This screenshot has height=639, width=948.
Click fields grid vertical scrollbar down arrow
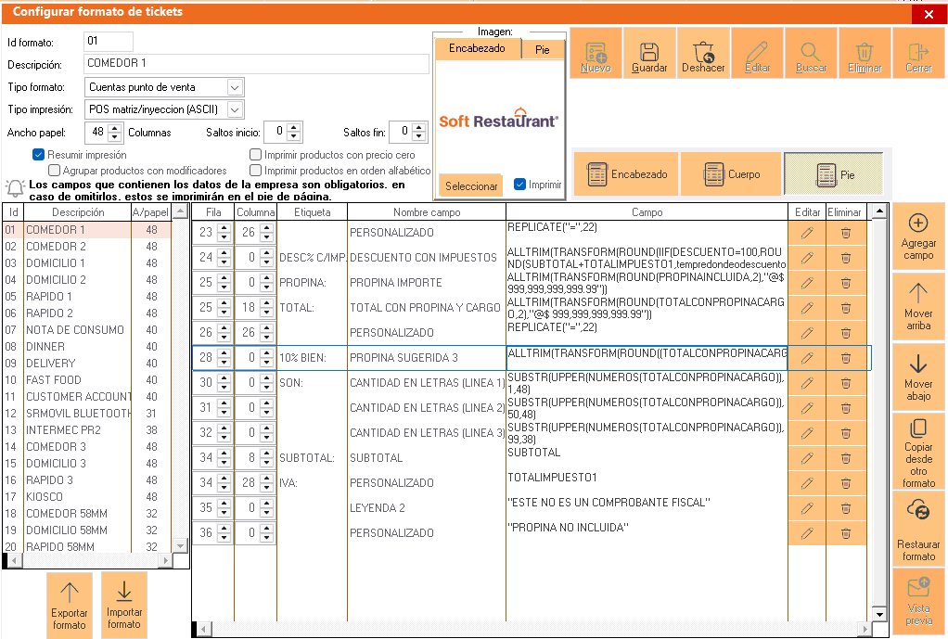point(879,614)
